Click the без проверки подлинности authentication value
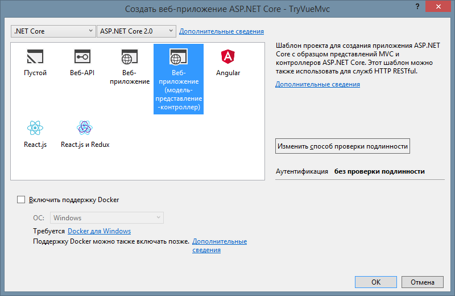Image resolution: width=455 pixels, height=296 pixels. tap(379, 171)
